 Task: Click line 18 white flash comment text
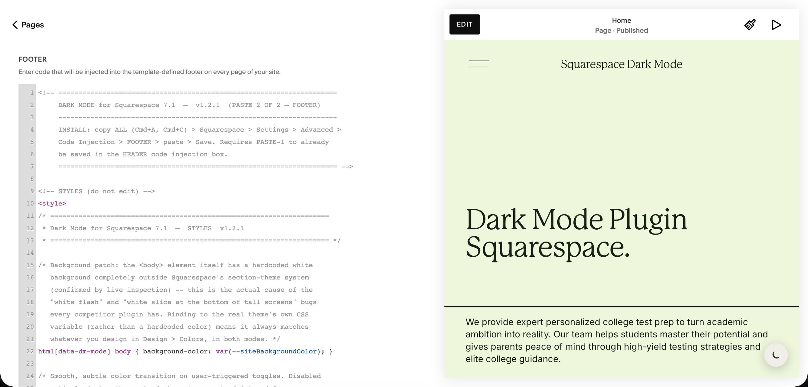tap(183, 302)
